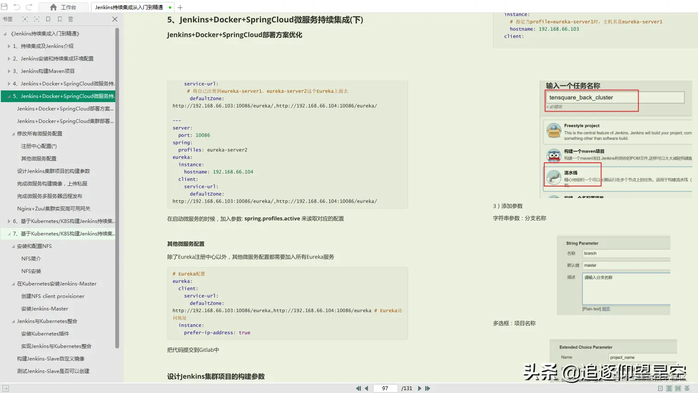Go to last page icon

coord(428,388)
